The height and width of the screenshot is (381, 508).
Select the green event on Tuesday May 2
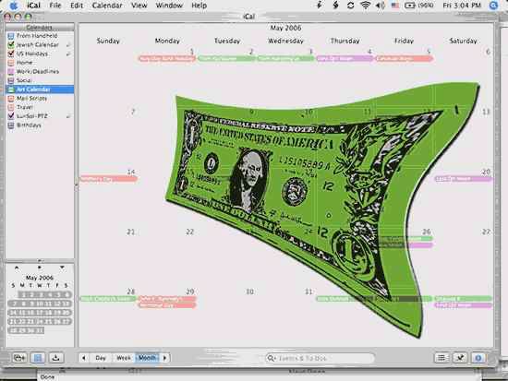pyautogui.click(x=226, y=59)
